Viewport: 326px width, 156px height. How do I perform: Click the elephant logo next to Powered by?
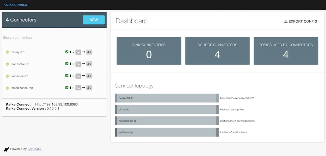coord(7,149)
